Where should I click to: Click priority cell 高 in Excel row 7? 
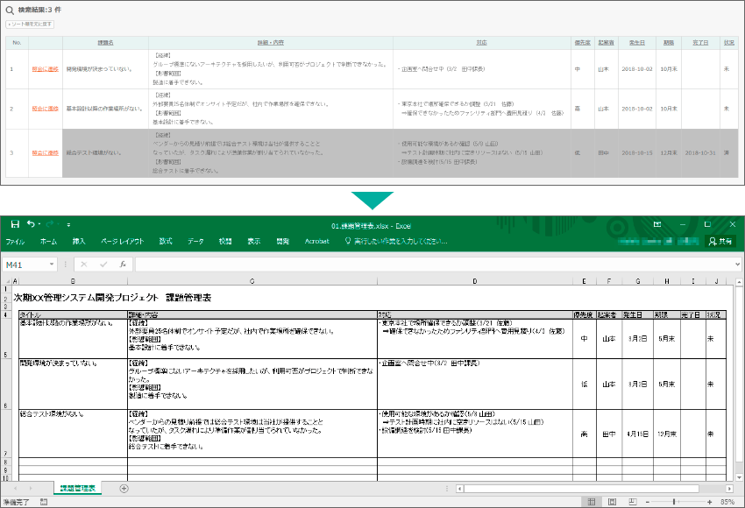point(584,434)
